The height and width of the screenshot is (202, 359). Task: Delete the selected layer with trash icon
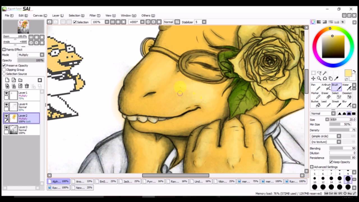(27, 86)
